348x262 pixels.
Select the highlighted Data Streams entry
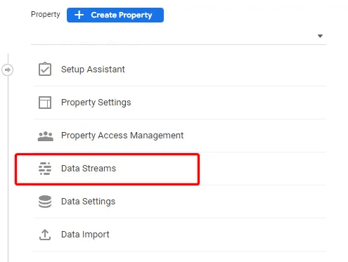pos(107,169)
